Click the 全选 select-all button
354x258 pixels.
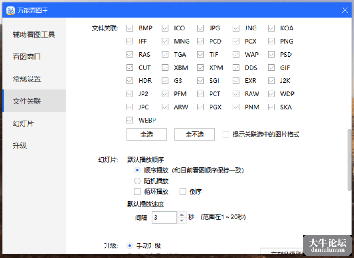146,134
